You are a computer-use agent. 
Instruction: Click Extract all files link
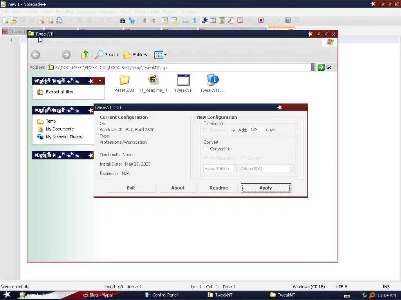click(60, 92)
